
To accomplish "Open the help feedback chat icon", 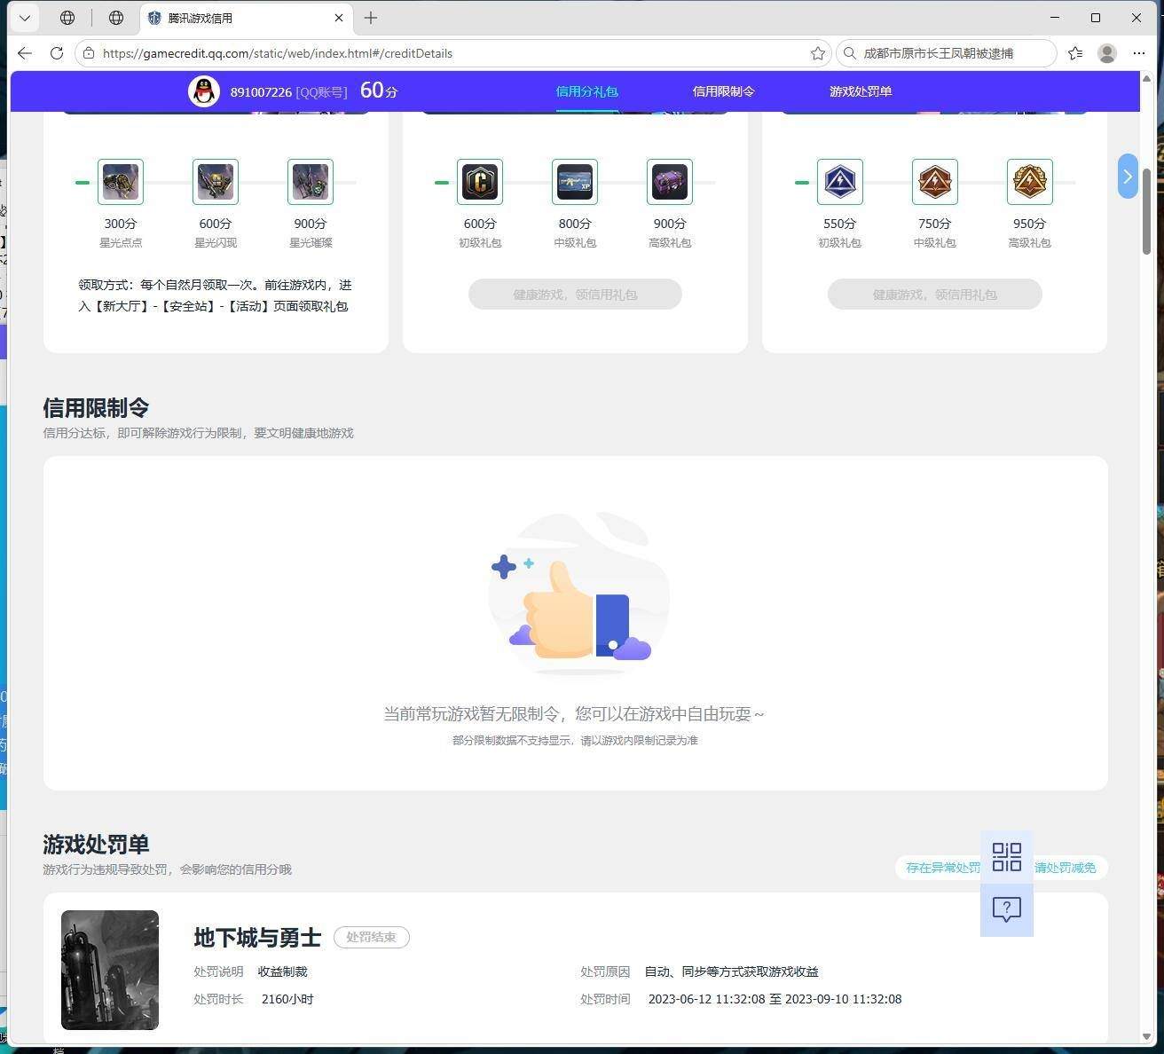I will pyautogui.click(x=1007, y=909).
